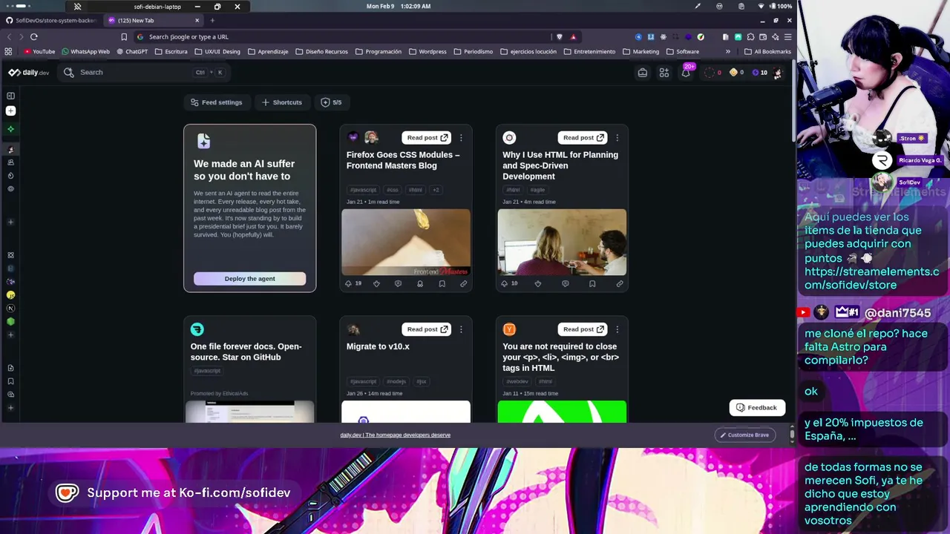Copy link of Why I Use HTML post
The image size is (950, 534).
tap(620, 283)
